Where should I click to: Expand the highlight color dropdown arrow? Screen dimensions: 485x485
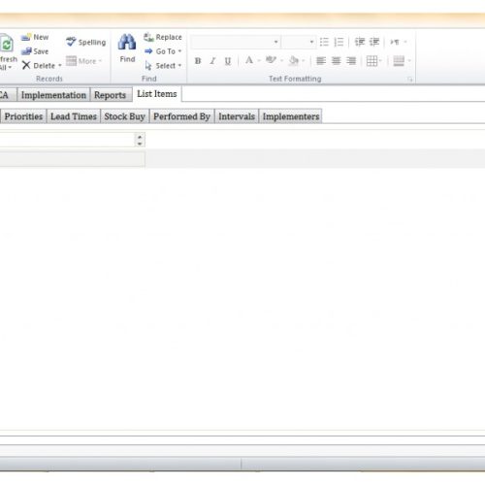tap(281, 60)
